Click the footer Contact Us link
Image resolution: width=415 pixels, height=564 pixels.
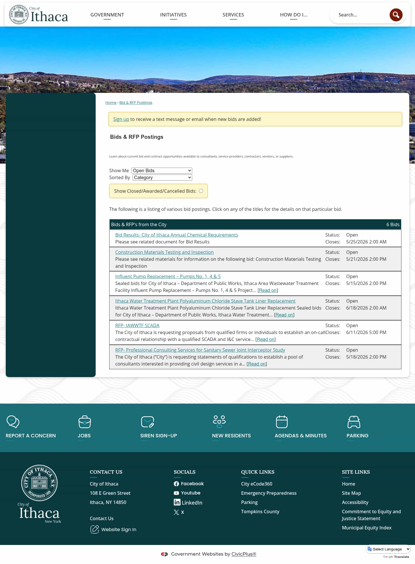[102, 518]
